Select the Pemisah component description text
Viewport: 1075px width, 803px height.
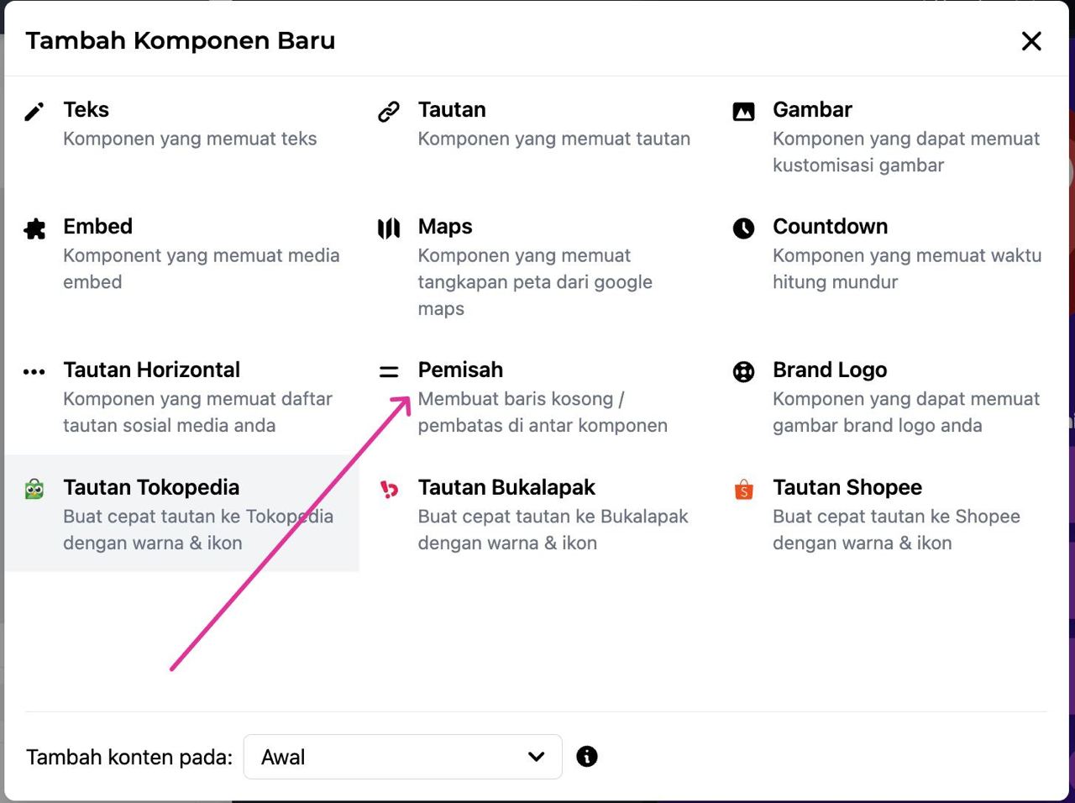click(x=543, y=412)
